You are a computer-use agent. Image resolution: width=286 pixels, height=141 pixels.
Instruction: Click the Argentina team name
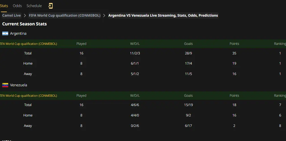click(x=18, y=34)
